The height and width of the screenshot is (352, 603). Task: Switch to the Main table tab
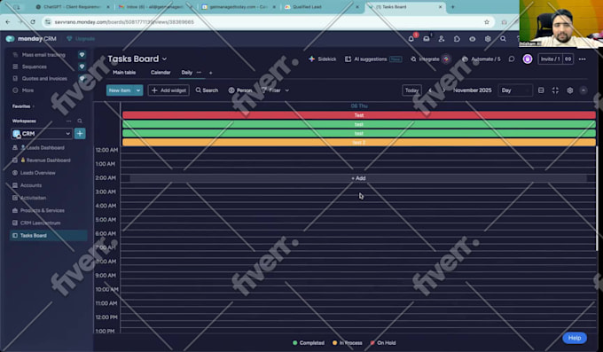(x=124, y=73)
